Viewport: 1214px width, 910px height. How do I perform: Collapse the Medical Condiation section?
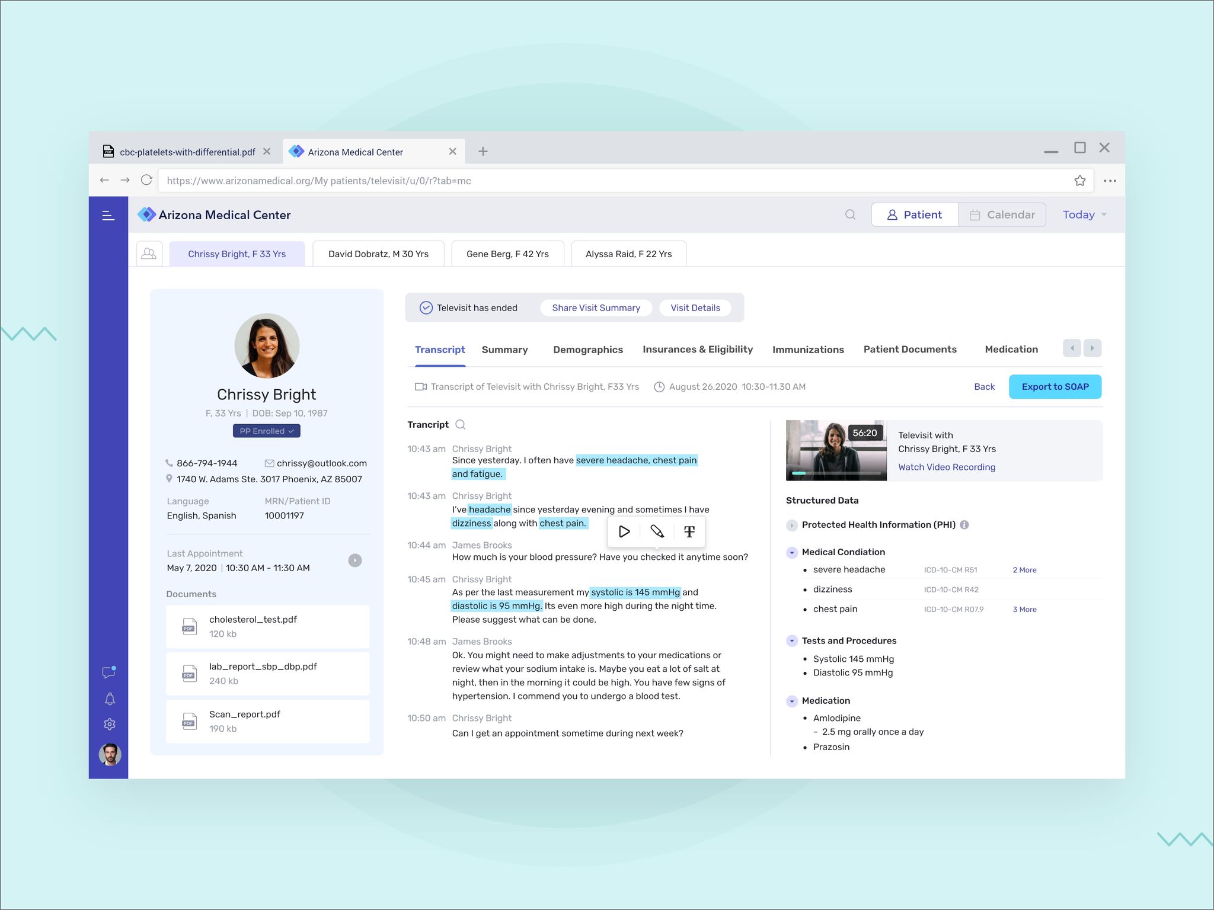tap(792, 552)
